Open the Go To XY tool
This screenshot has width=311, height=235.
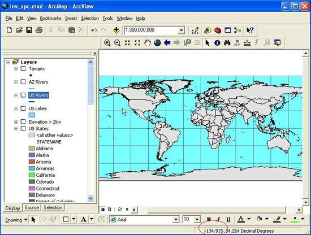pos(237,42)
